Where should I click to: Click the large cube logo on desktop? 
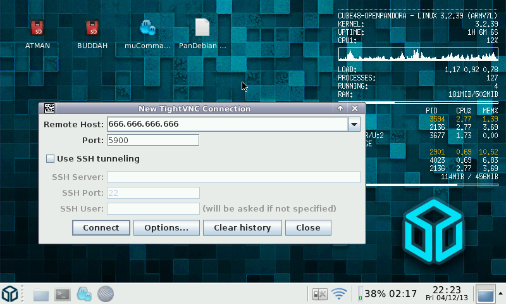click(434, 231)
